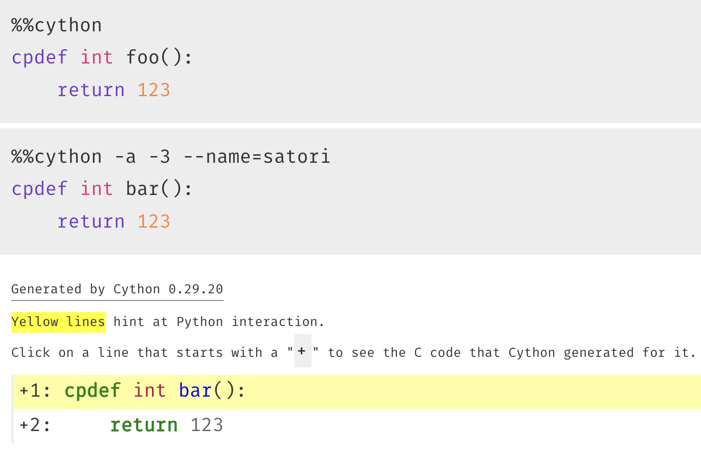
Task: Click the 'hint at Python interaction.' text
Action: click(219, 322)
